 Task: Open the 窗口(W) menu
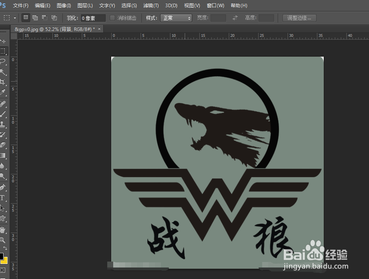pos(215,6)
